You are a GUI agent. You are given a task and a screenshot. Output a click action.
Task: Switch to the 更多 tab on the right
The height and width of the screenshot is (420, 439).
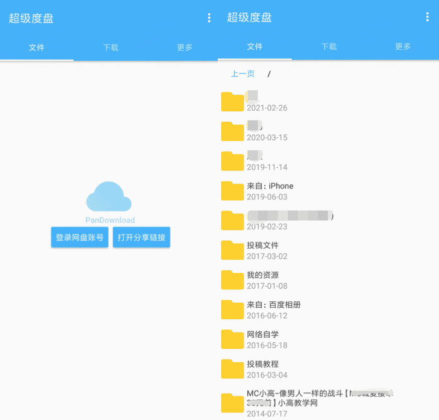point(402,48)
